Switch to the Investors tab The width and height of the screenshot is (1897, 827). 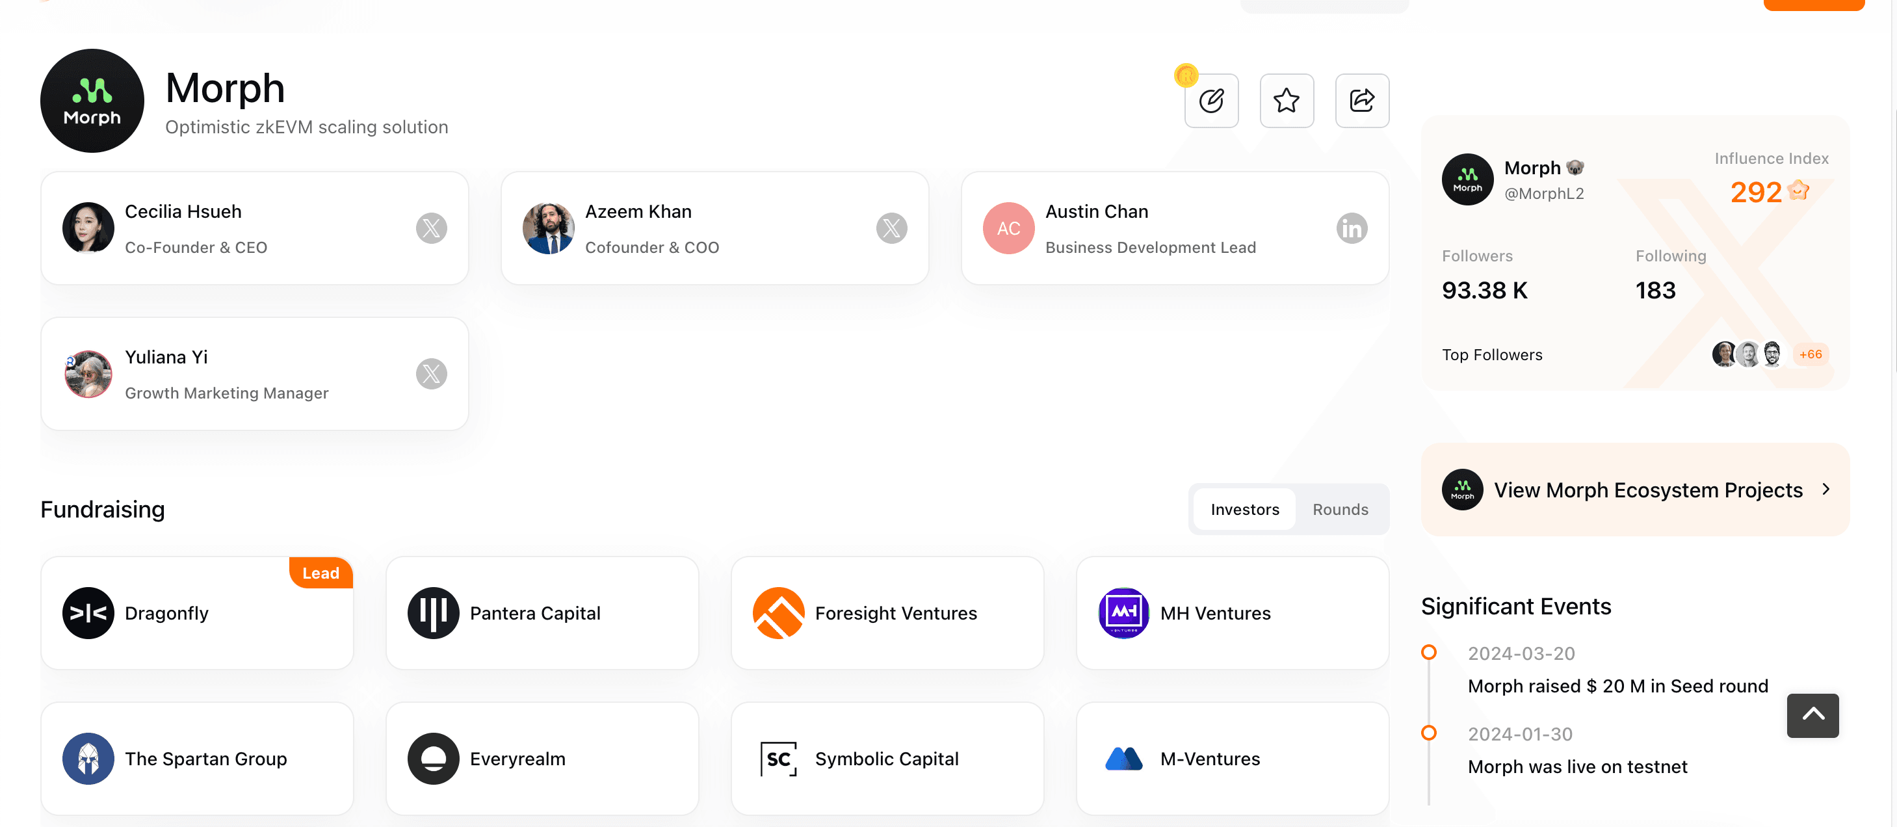pyautogui.click(x=1244, y=510)
